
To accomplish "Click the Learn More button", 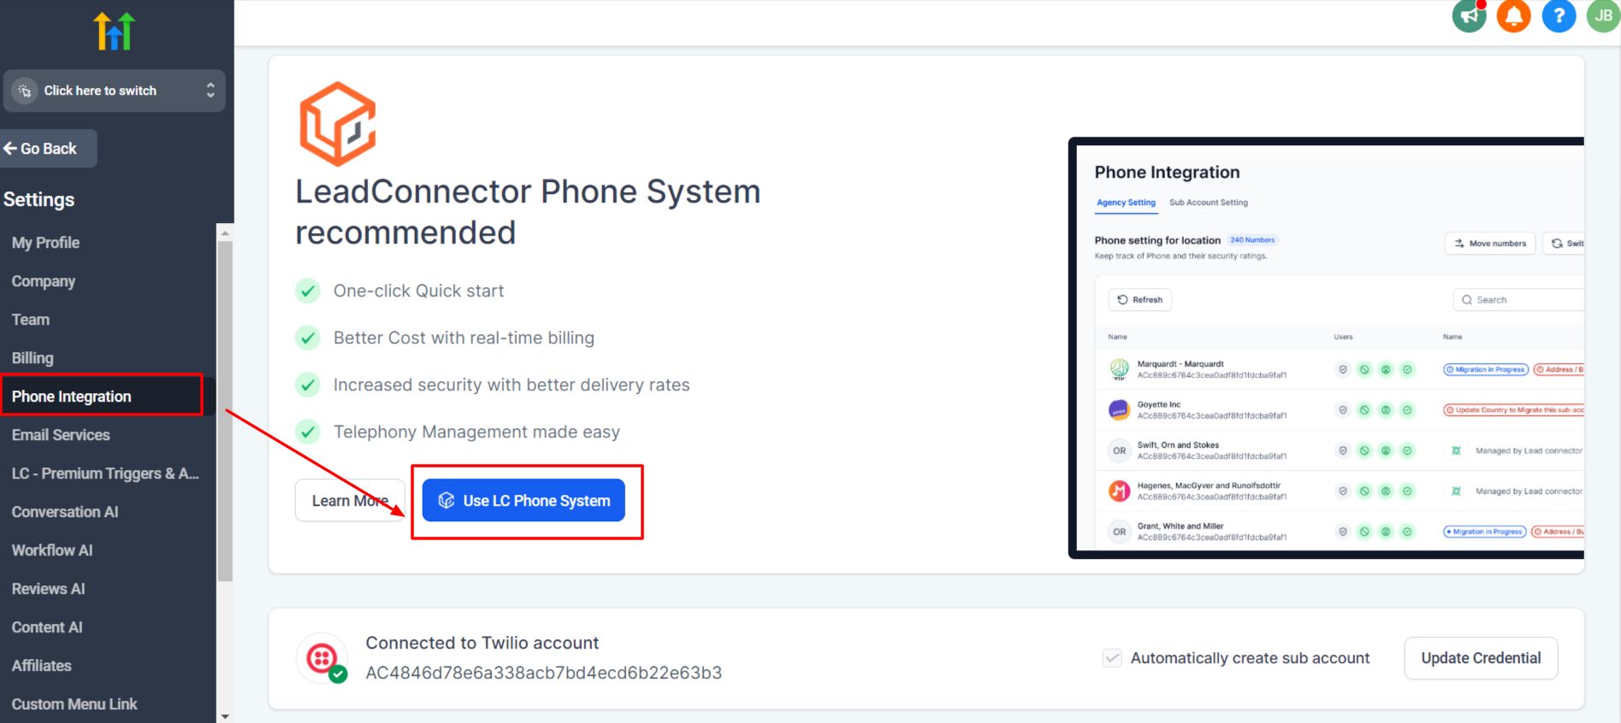I will 349,501.
